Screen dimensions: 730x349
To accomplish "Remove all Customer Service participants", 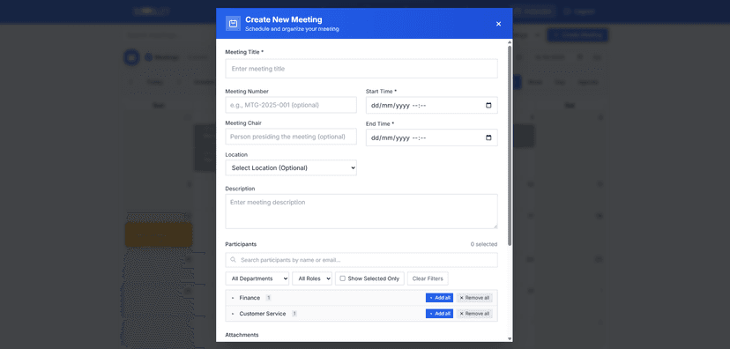I will tap(474, 314).
